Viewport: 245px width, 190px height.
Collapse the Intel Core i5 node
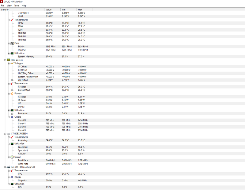[x=5, y=60]
